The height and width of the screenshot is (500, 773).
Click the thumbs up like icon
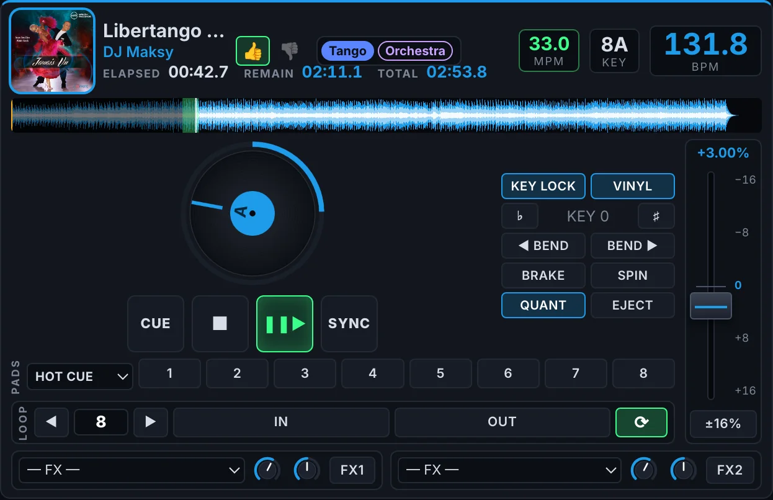(x=252, y=51)
